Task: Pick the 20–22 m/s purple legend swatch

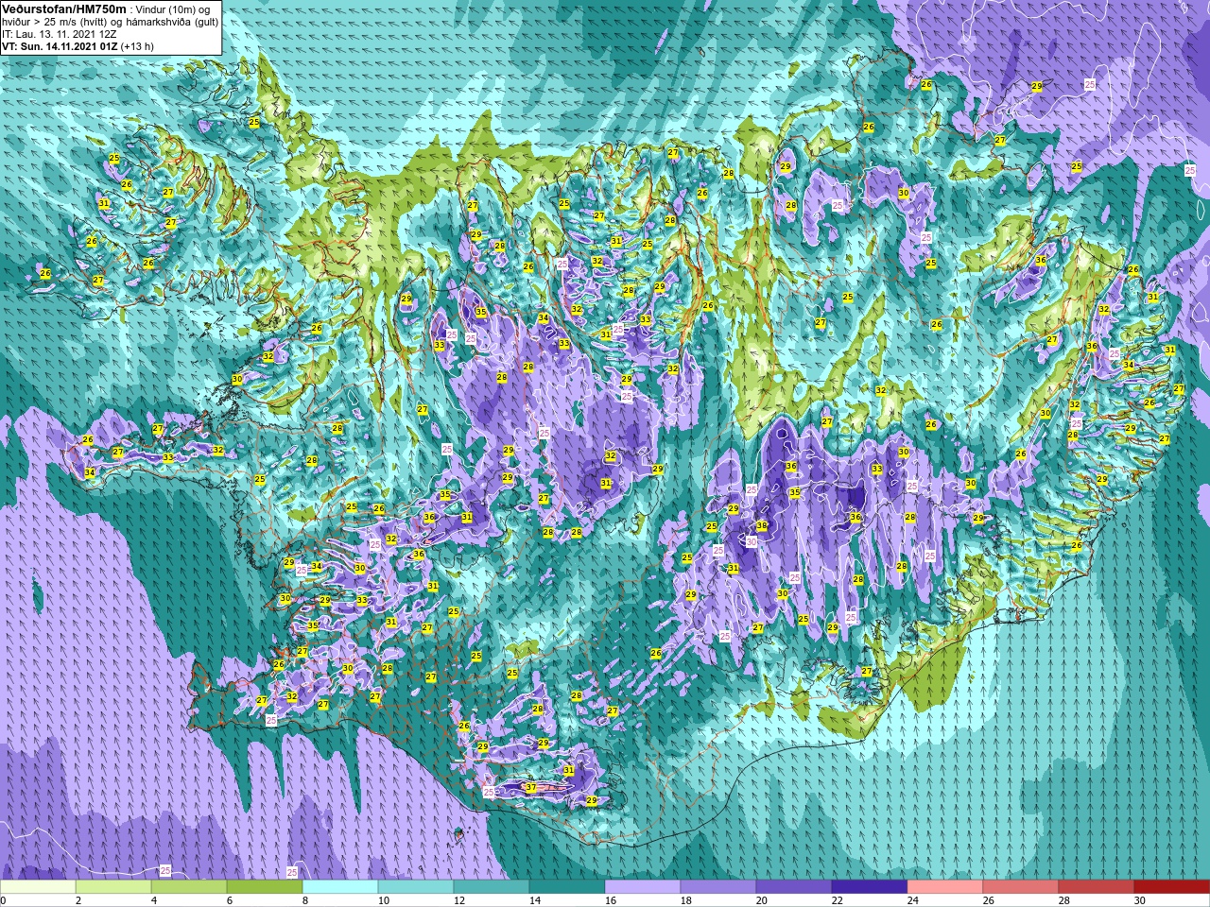Action: (794, 887)
